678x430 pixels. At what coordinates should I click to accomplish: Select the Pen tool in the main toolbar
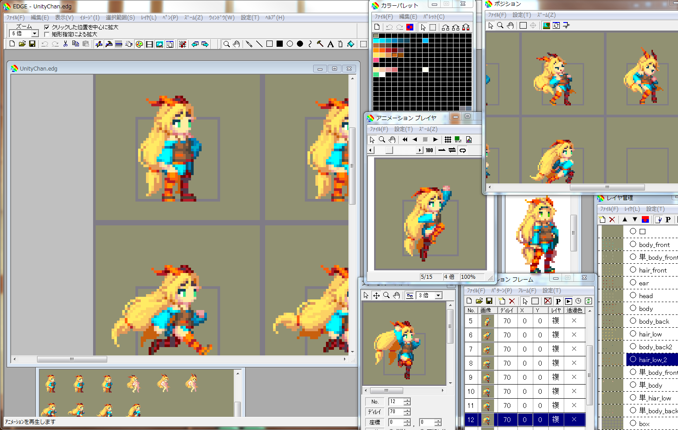tap(249, 44)
